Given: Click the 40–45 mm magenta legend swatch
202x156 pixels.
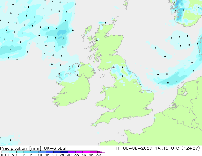Looking at the screenshot, I should pos(86,152).
